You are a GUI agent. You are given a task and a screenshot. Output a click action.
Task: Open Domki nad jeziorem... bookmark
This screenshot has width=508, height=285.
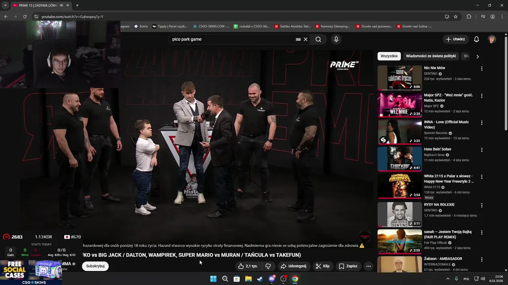[374, 27]
